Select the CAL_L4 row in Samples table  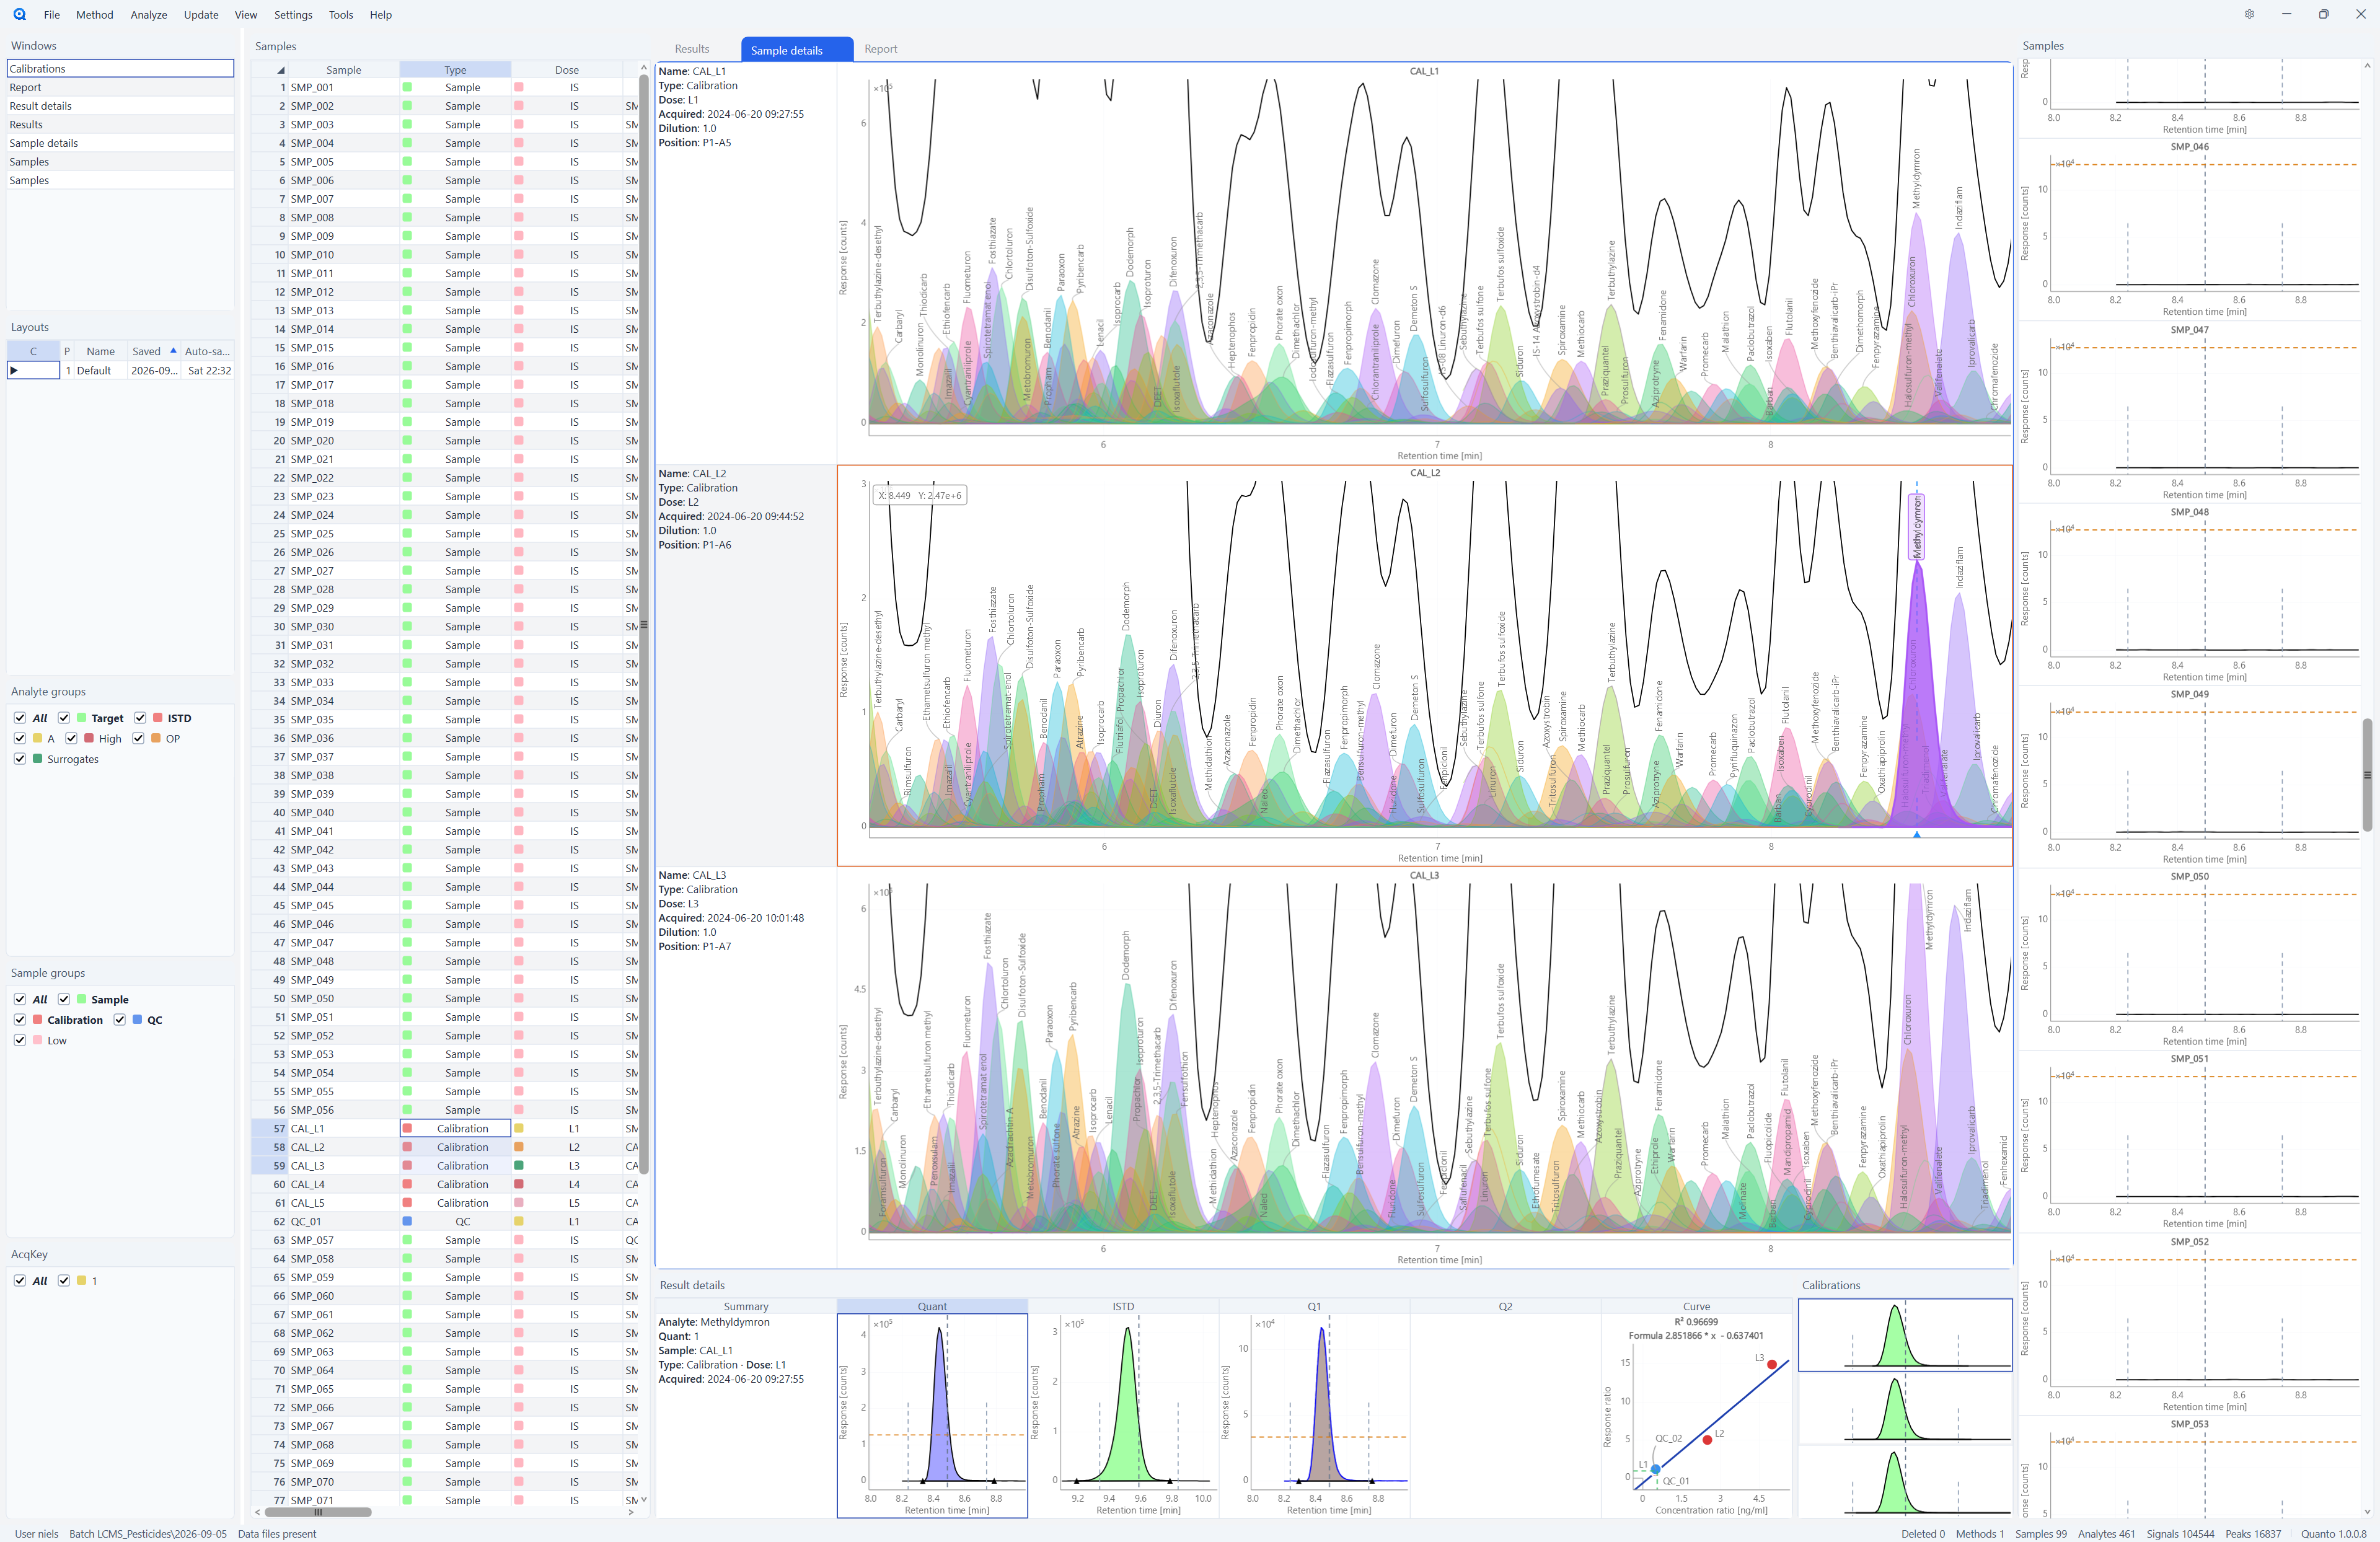tap(444, 1185)
